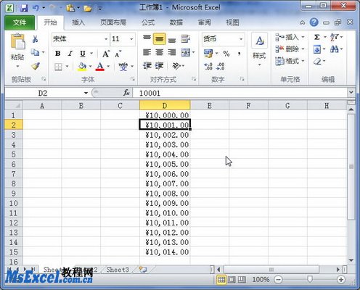This screenshot has width=360, height=290.
Task: Select cell D5 with ¥10,004.00
Action: point(165,154)
